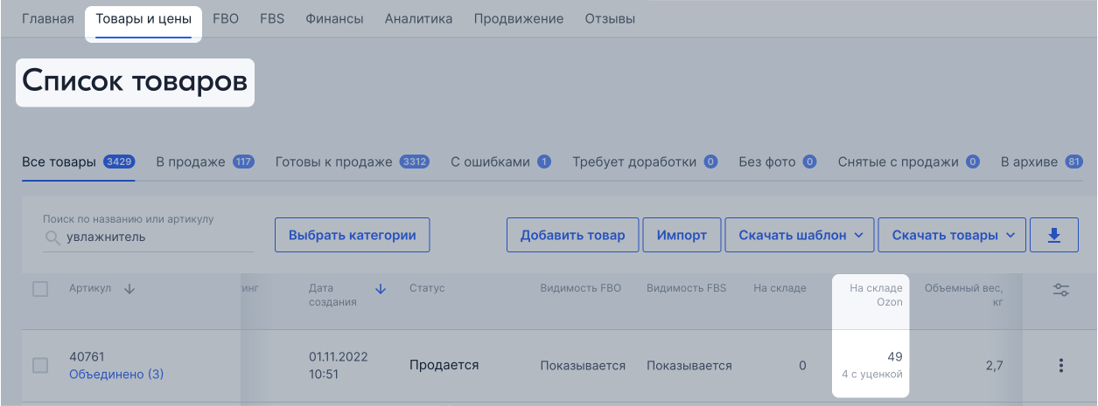Toggle the select-all checkbox in header

(40, 289)
